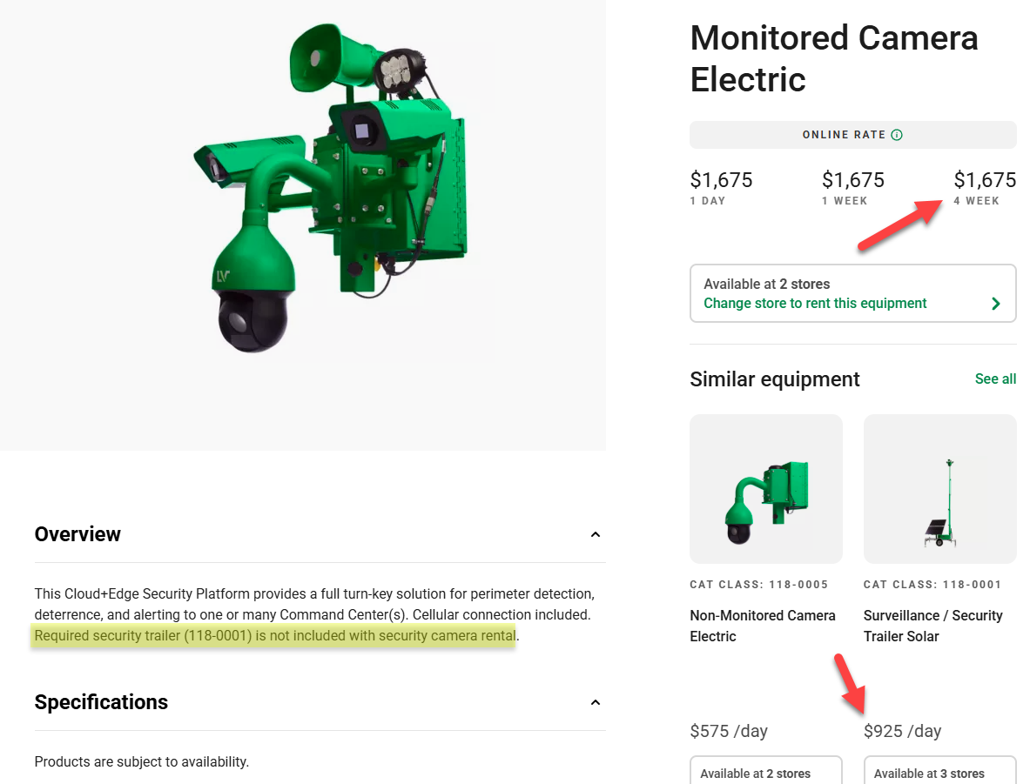Click the Online Rate info icon

tap(897, 135)
